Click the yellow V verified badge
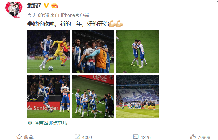 pyautogui.click(x=46, y=6)
